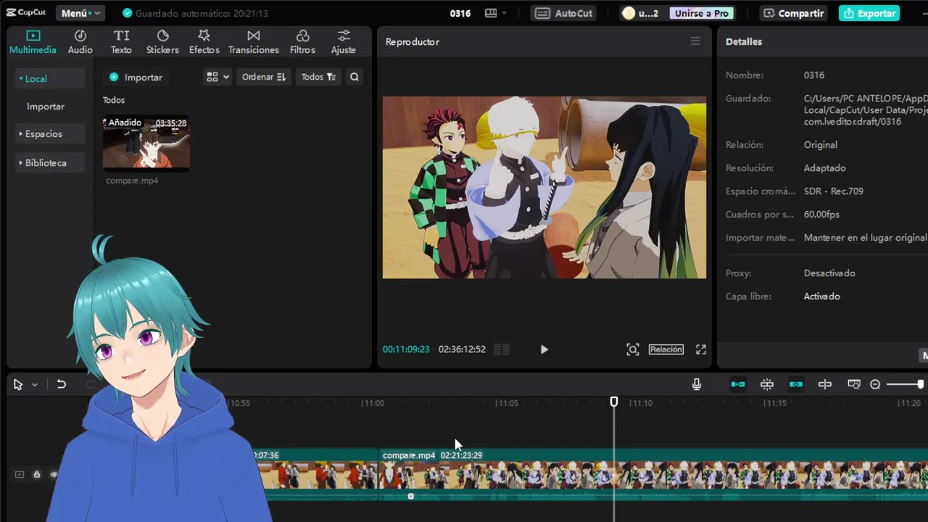Click the 60.00fps value

pos(821,215)
